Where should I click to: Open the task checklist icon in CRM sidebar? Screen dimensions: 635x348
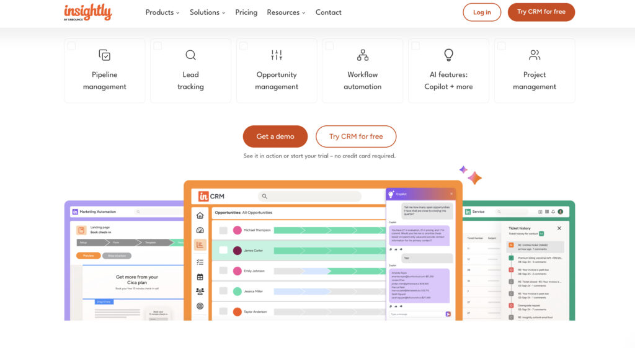pos(200,262)
